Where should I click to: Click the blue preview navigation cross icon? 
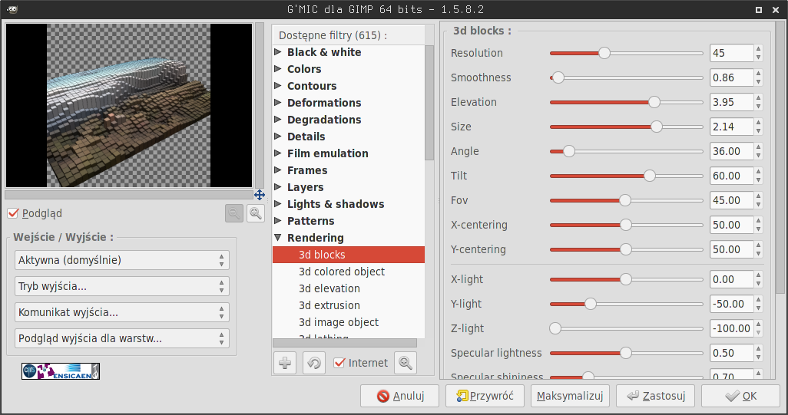click(x=260, y=195)
